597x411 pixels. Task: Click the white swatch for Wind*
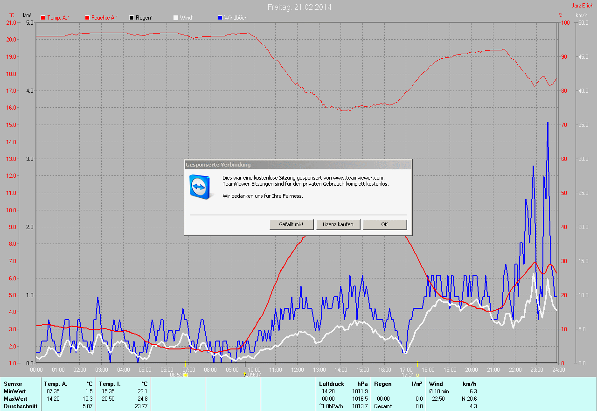tap(176, 18)
